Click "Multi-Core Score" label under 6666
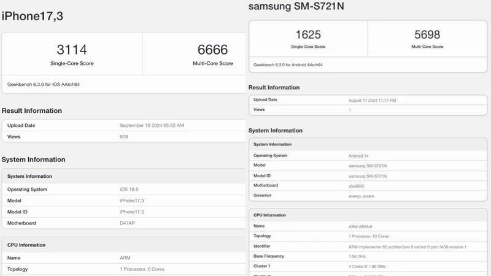 click(212, 63)
